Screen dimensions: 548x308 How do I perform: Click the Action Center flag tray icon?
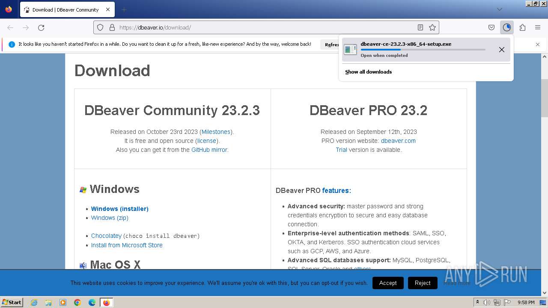[x=507, y=302]
